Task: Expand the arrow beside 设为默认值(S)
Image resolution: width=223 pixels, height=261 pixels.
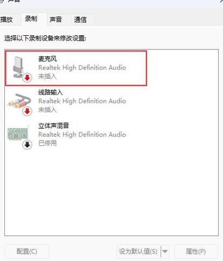Action: point(165,251)
